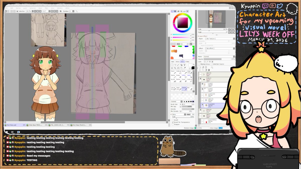Image resolution: width=301 pixels, height=169 pixels.
Task: Enable the Invert checkbox
Action: pos(173,120)
